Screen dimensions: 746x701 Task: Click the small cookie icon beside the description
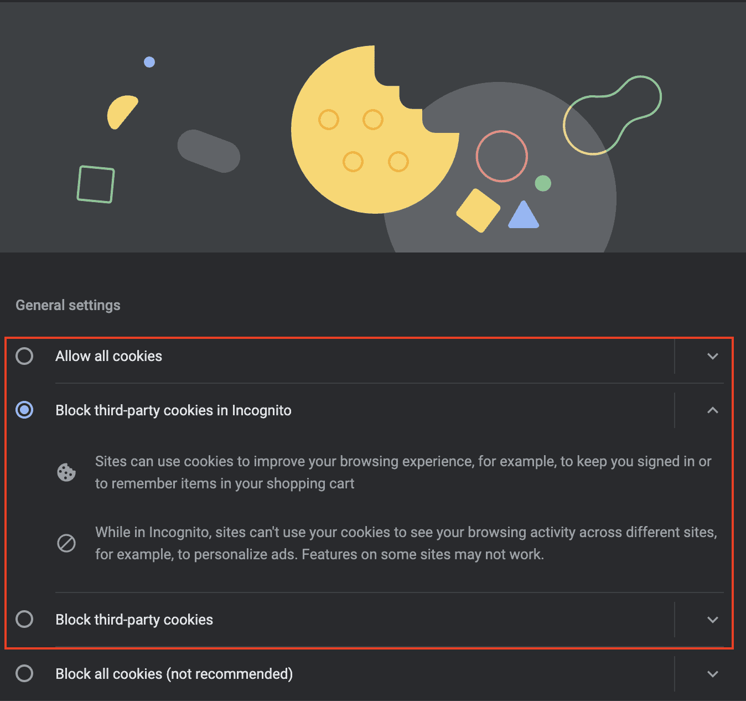[x=66, y=472]
